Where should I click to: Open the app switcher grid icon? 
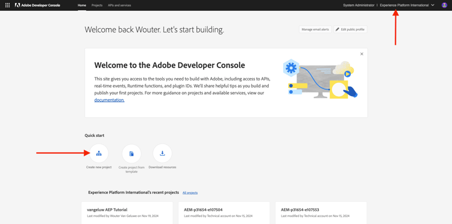click(7, 5)
